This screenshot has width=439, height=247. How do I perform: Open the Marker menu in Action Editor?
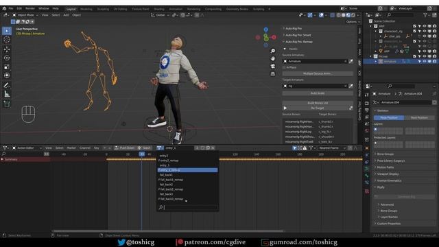tap(71, 148)
